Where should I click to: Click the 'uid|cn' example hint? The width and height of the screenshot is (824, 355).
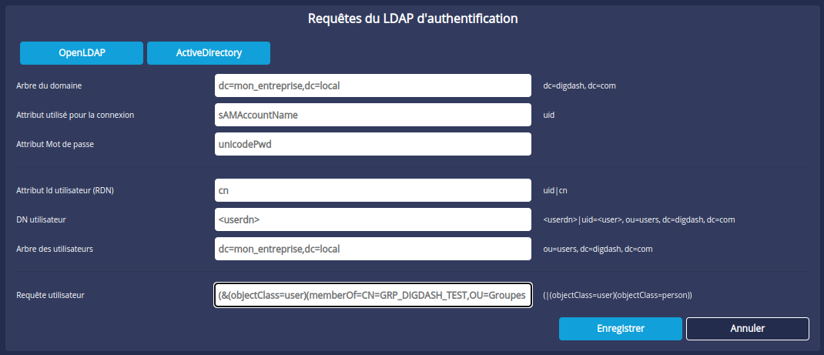coord(555,190)
